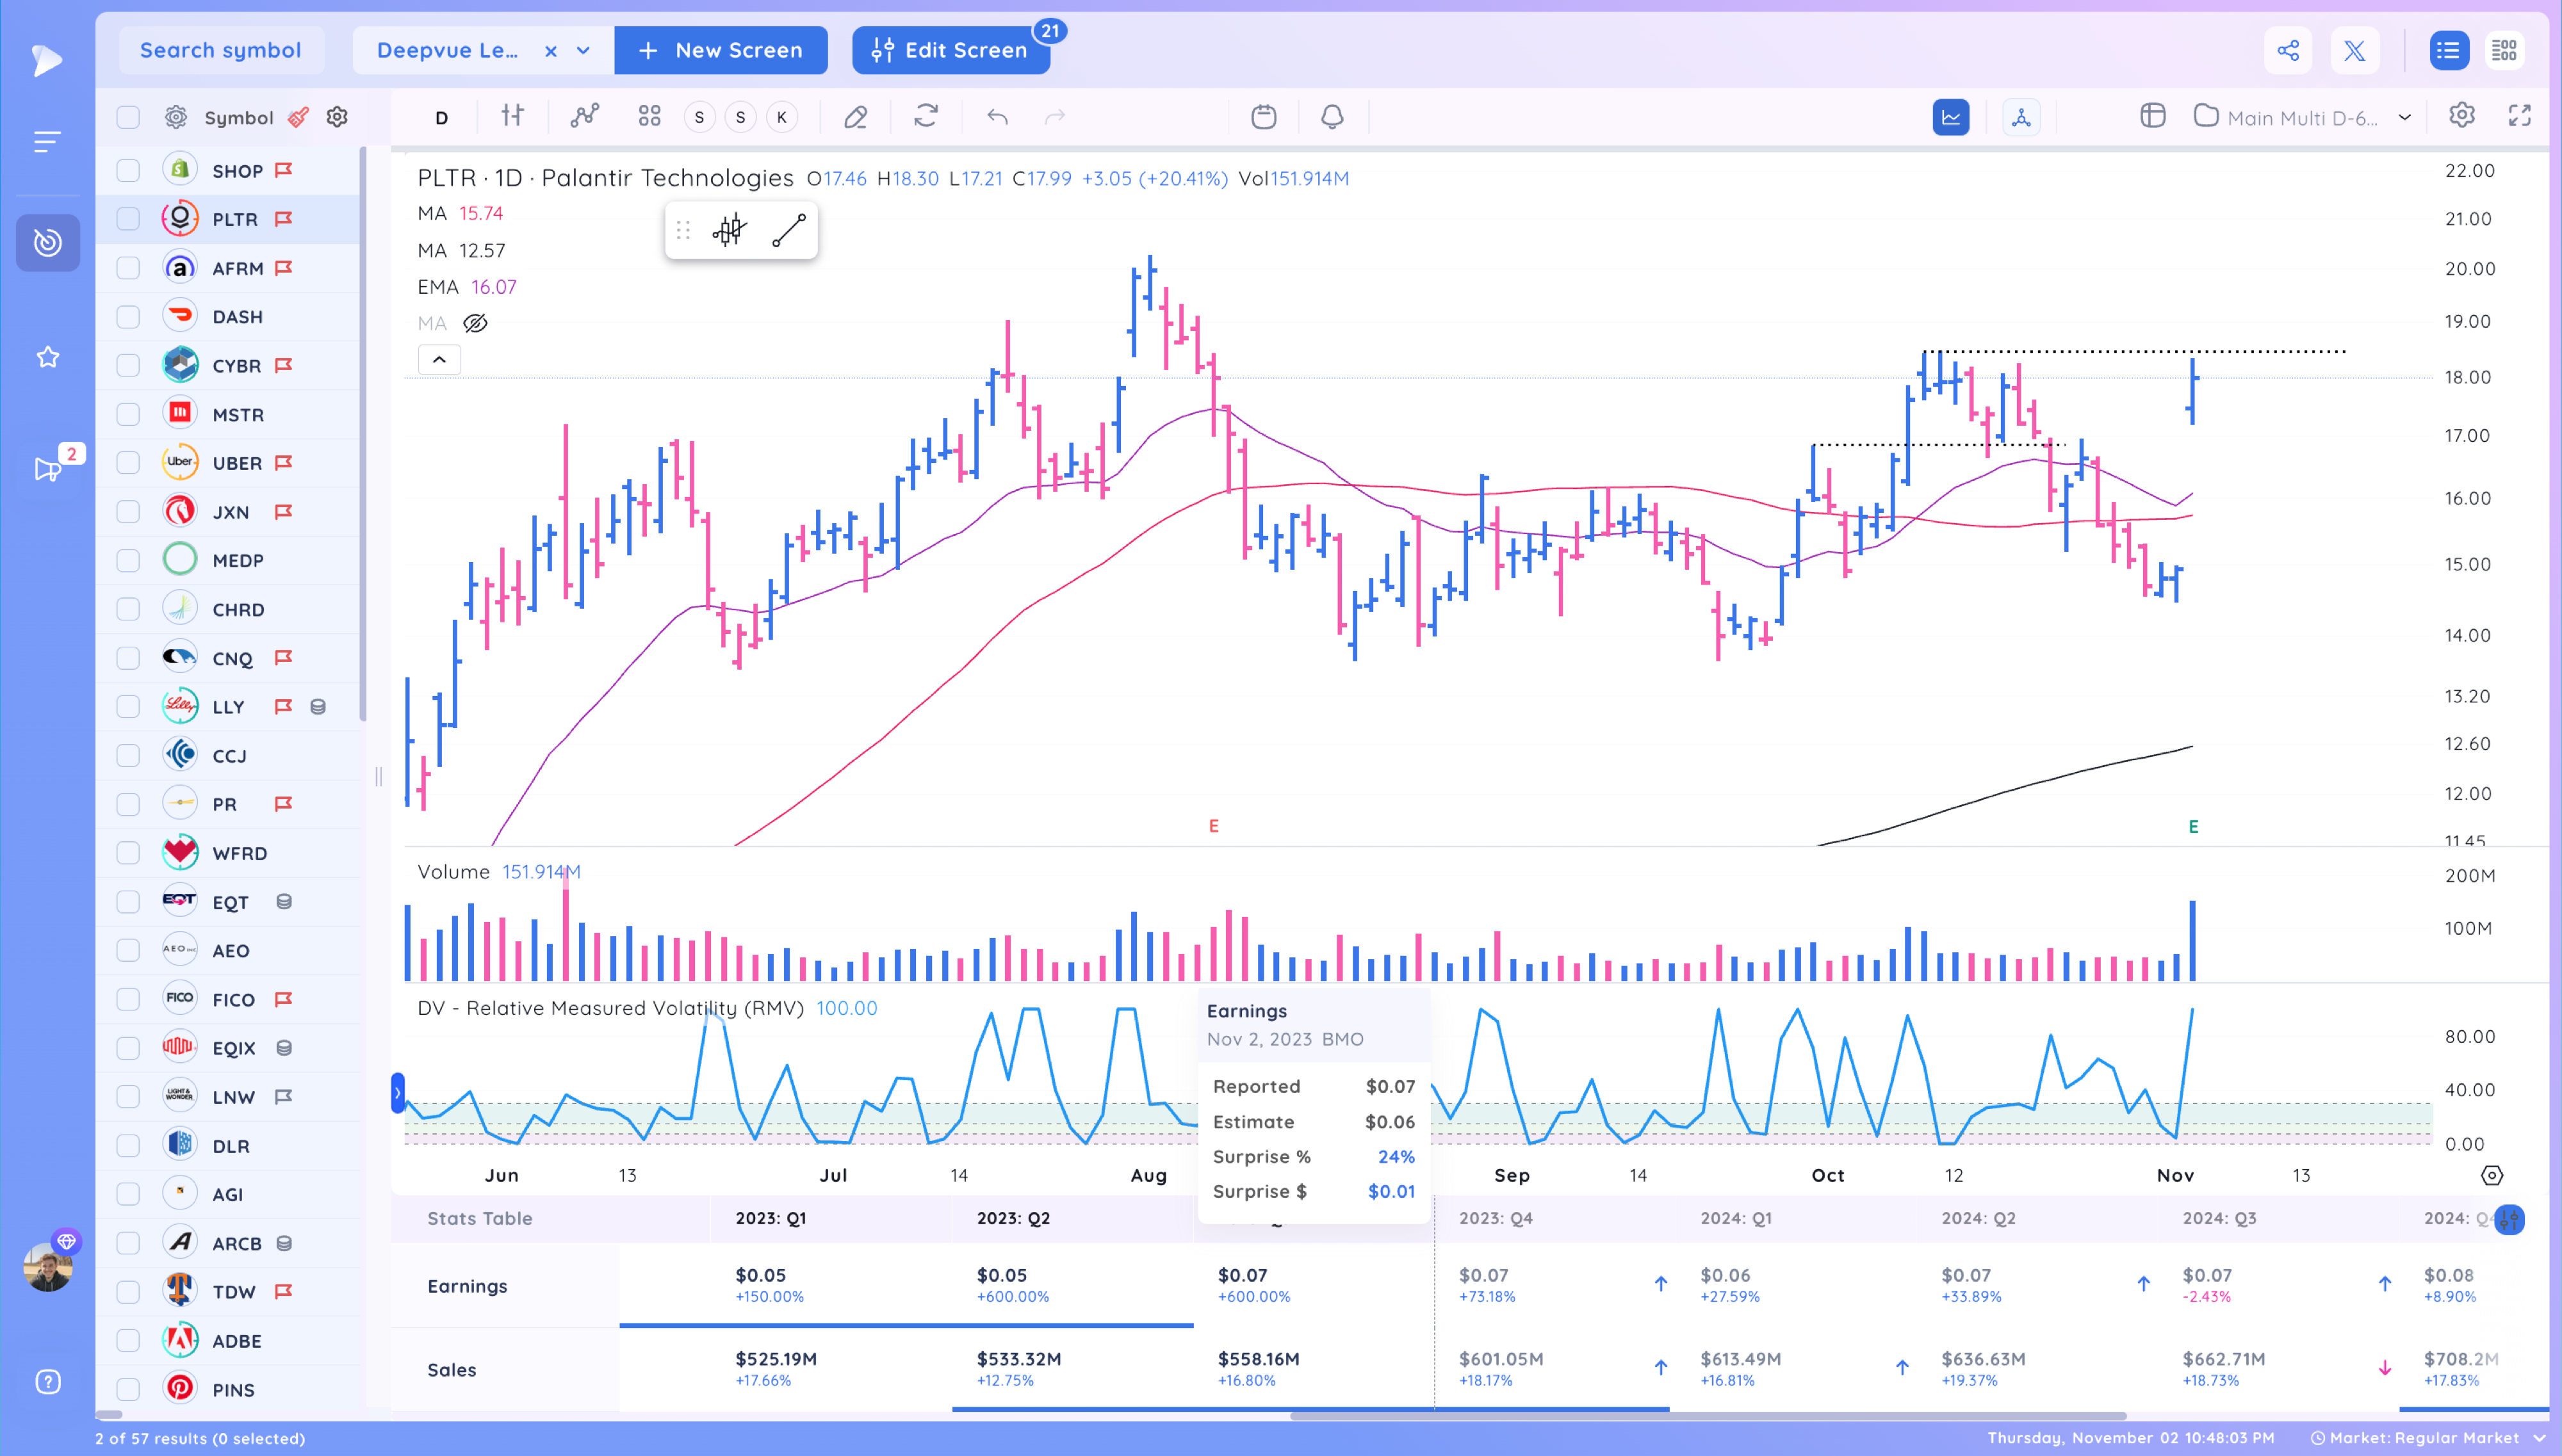Click the Edit Screen button
2562x1456 pixels.
pyautogui.click(x=951, y=50)
